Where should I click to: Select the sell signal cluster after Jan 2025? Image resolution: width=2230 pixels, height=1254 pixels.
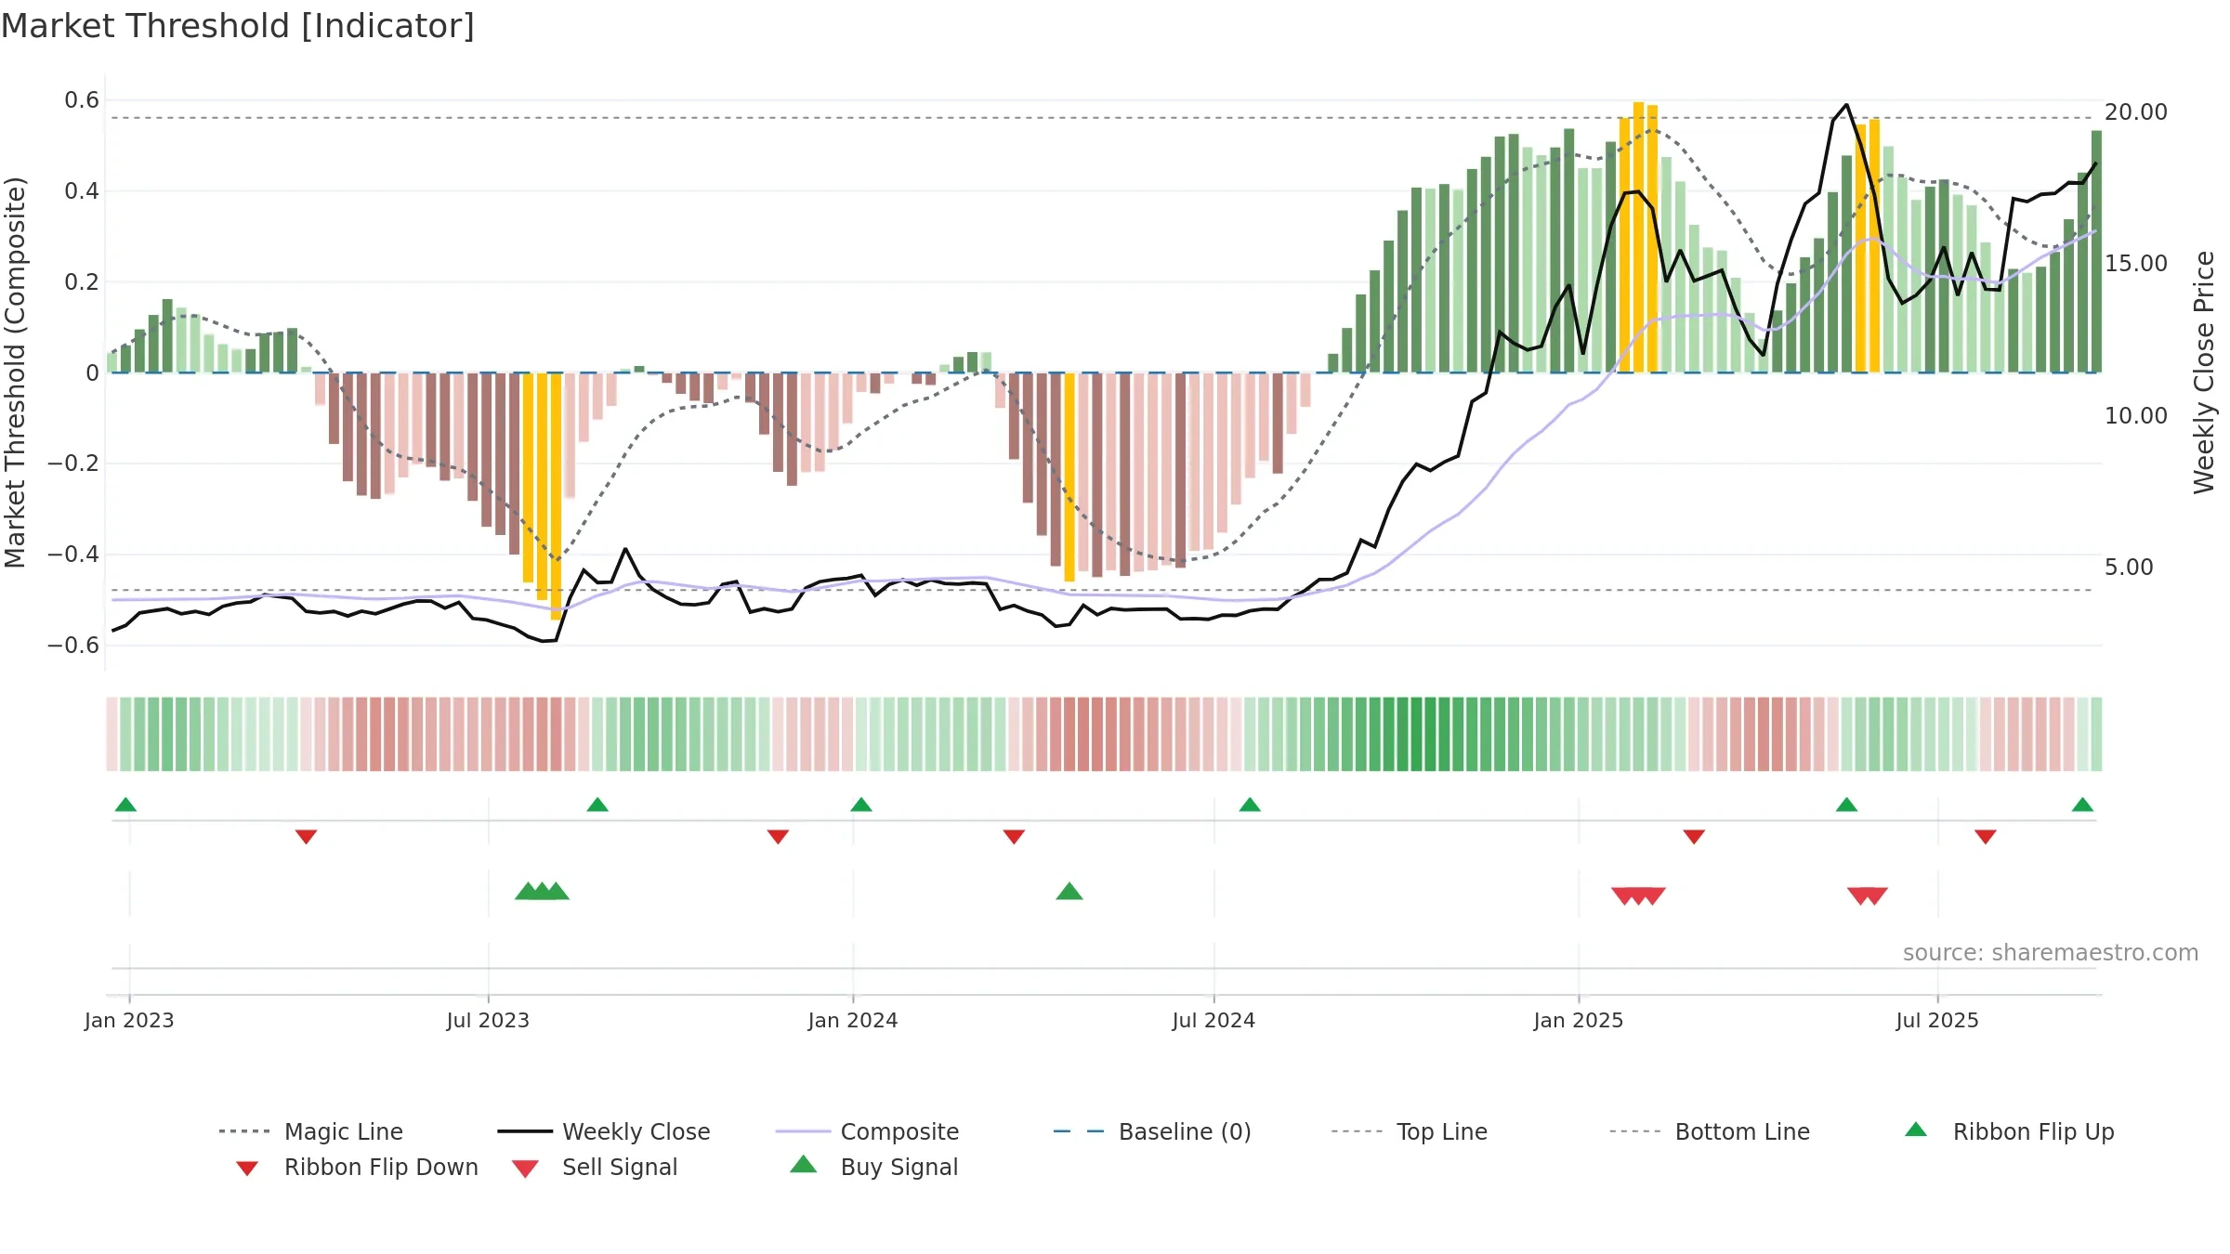pyautogui.click(x=1638, y=896)
